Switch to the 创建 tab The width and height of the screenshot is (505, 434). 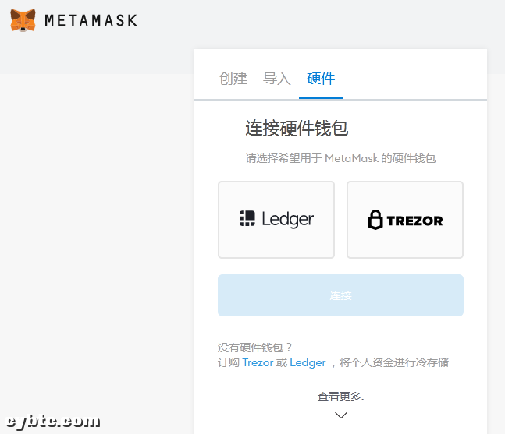pyautogui.click(x=233, y=79)
